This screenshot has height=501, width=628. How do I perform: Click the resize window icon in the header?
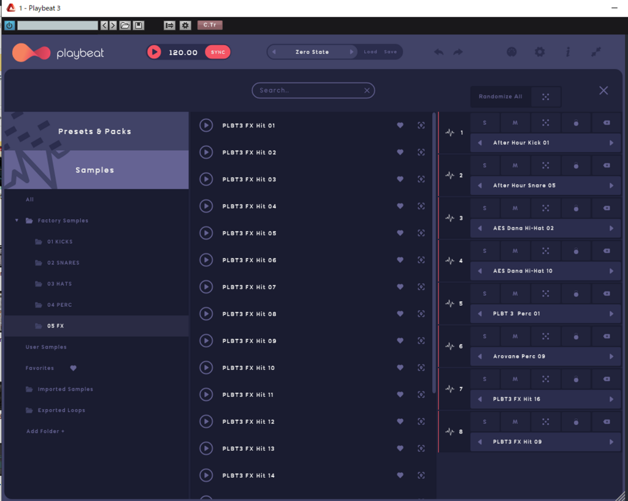pyautogui.click(x=596, y=52)
